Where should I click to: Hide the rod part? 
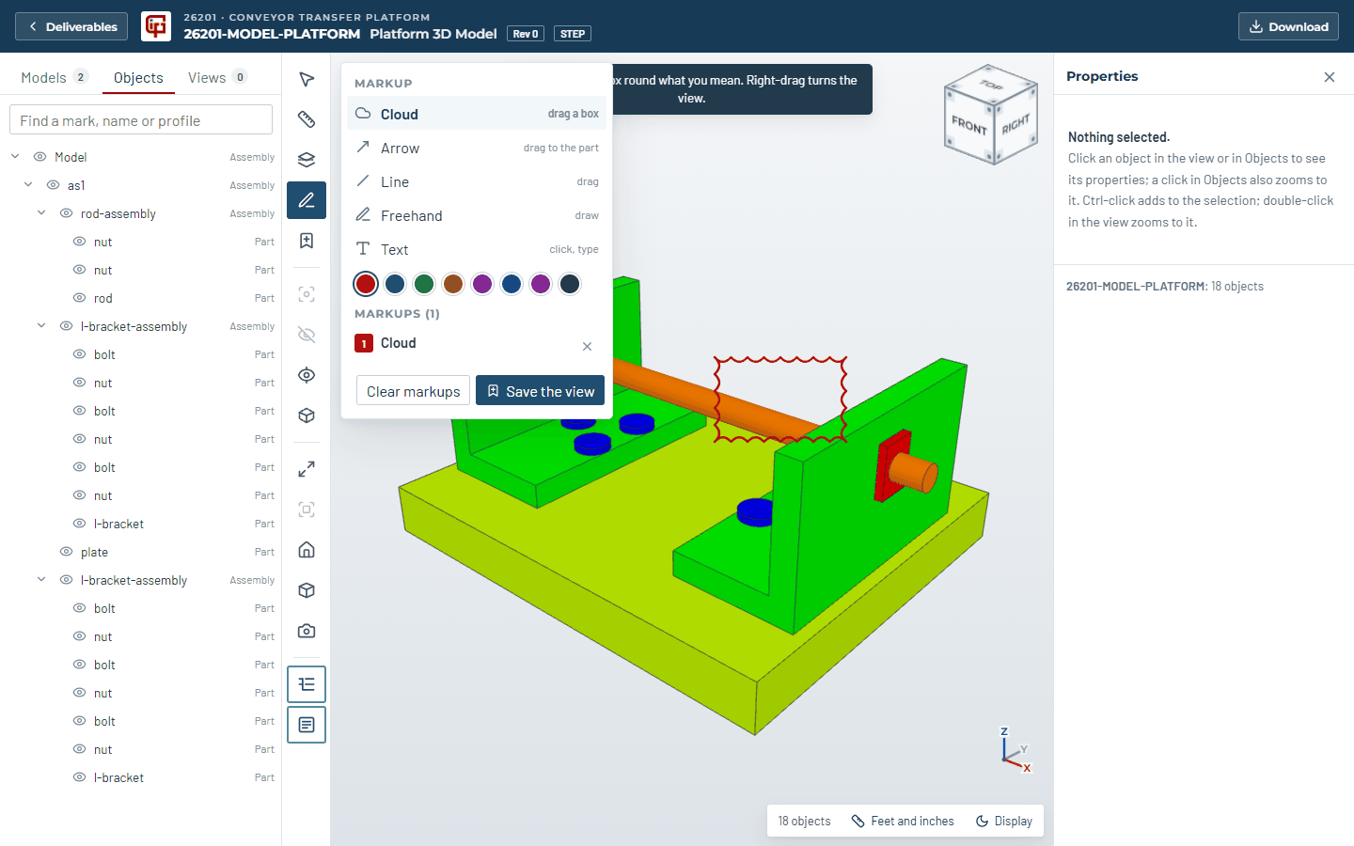[80, 298]
